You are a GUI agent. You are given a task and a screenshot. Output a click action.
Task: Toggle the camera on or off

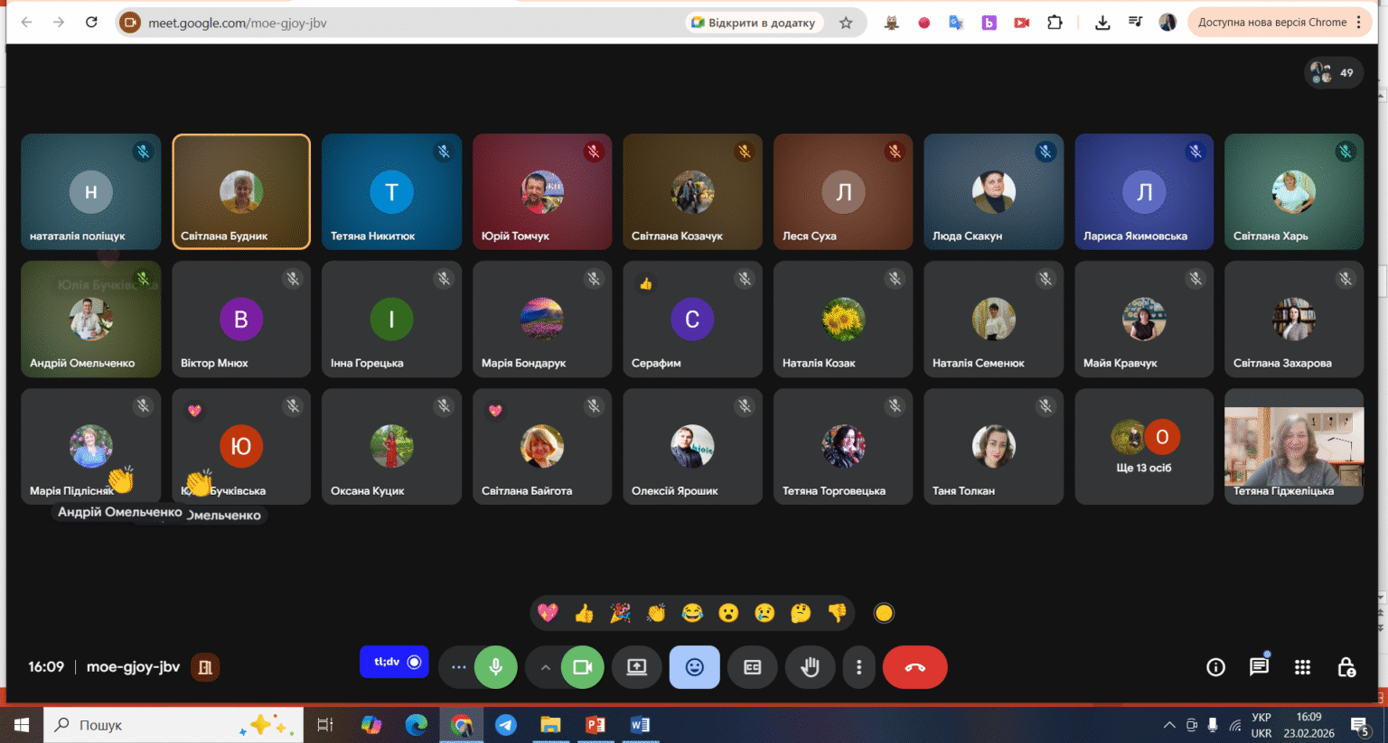point(583,667)
